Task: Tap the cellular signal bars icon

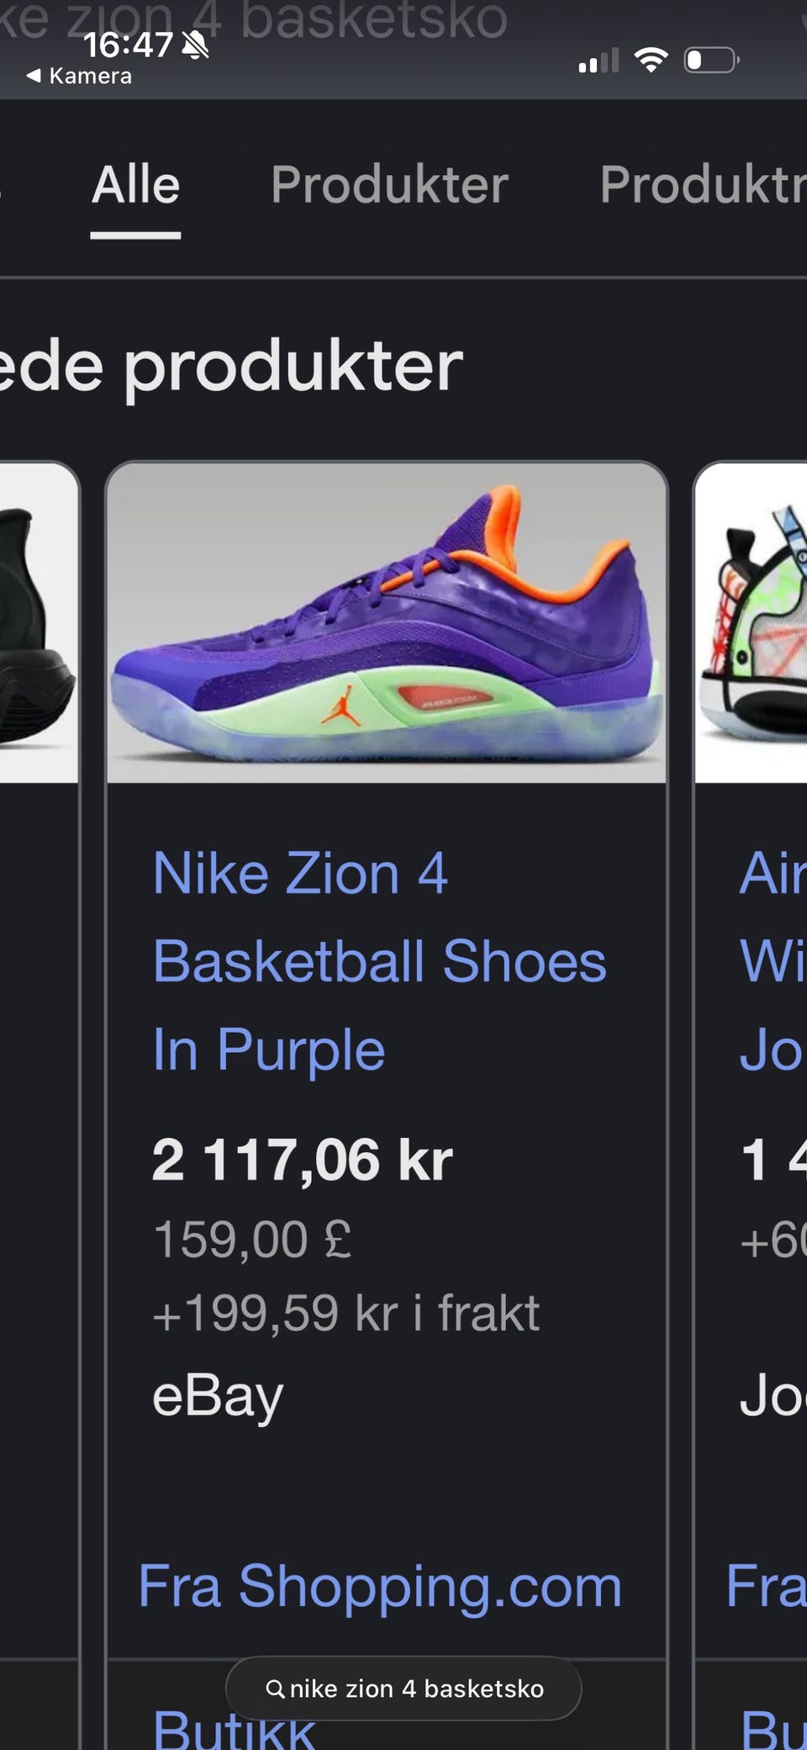Action: click(599, 61)
